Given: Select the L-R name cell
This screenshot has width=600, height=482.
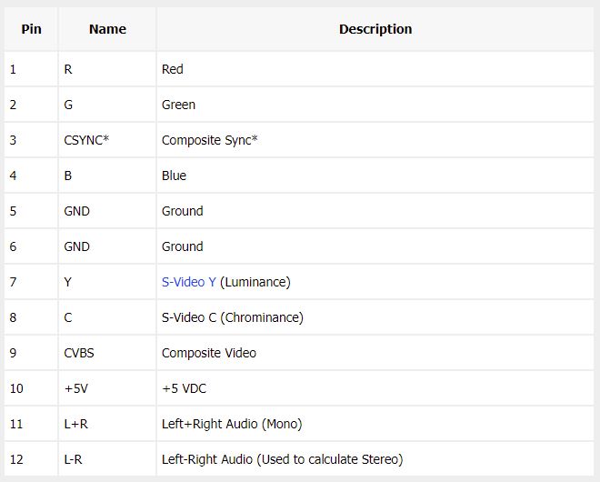Looking at the screenshot, I should point(107,459).
